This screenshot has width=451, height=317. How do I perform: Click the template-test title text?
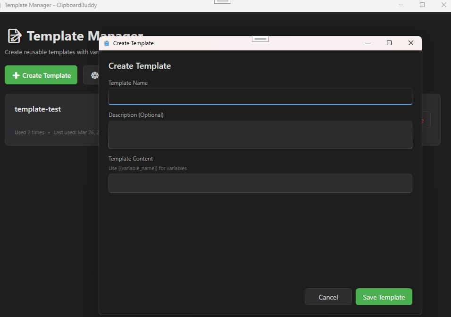[x=38, y=109]
